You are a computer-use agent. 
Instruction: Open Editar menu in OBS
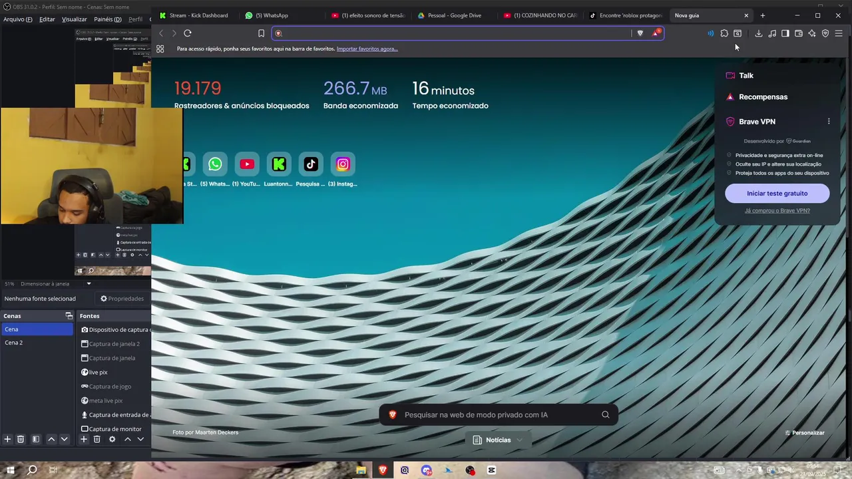click(x=47, y=19)
